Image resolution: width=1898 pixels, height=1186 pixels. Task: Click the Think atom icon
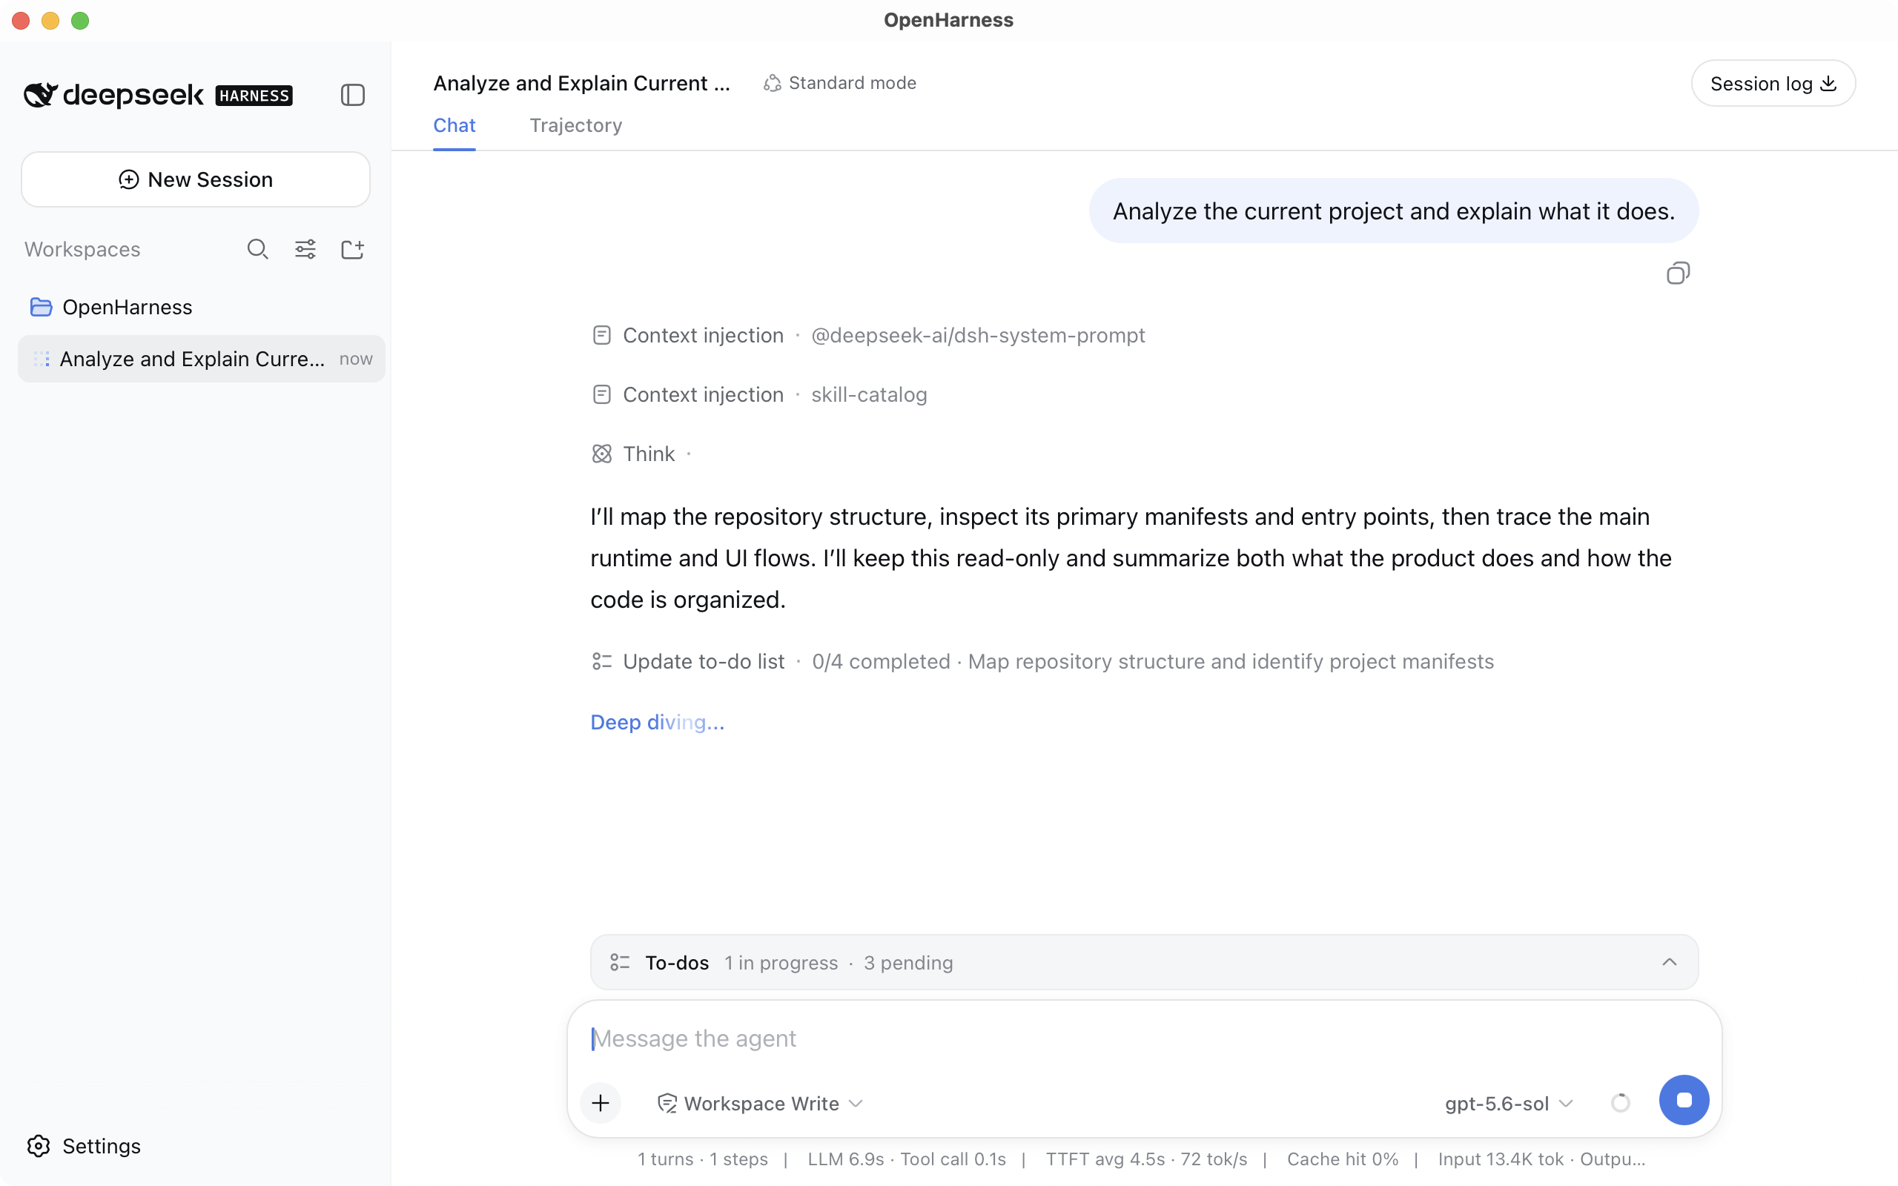[601, 454]
